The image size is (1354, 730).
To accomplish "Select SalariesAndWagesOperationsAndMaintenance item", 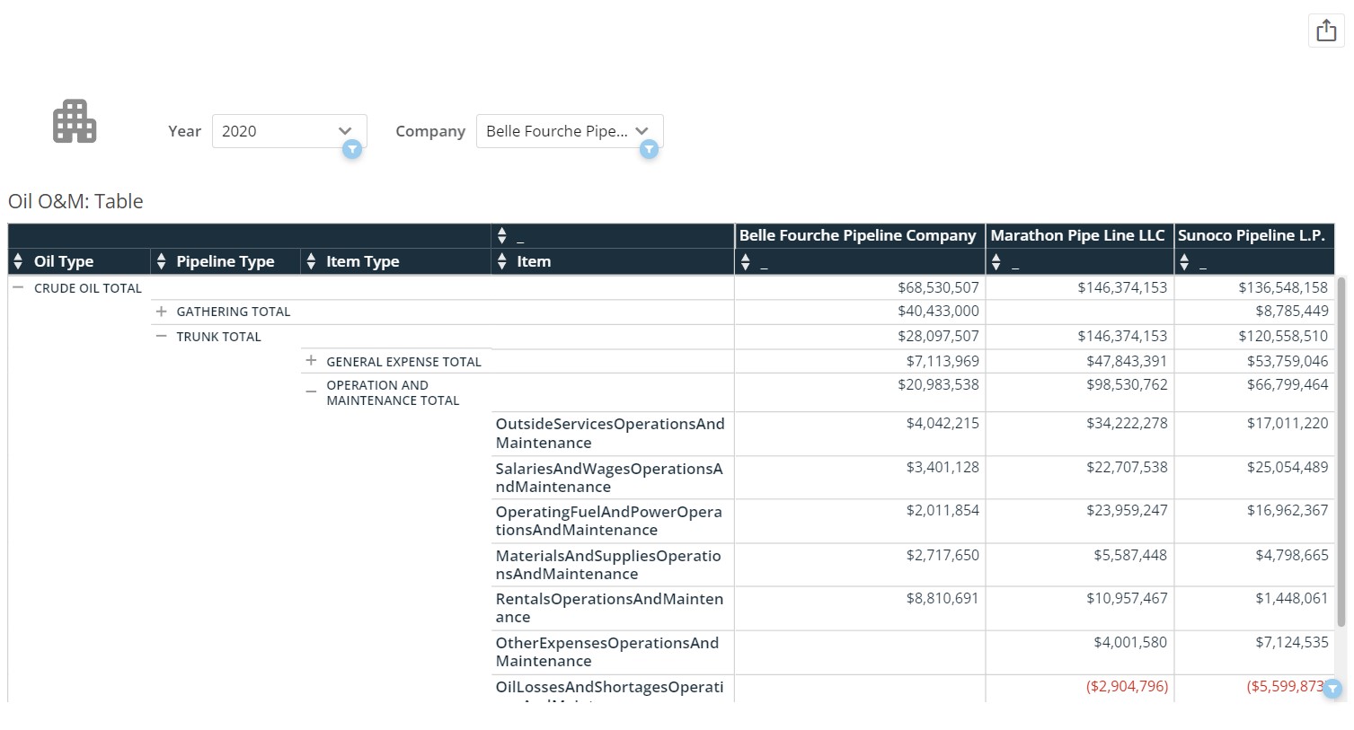I will click(609, 478).
